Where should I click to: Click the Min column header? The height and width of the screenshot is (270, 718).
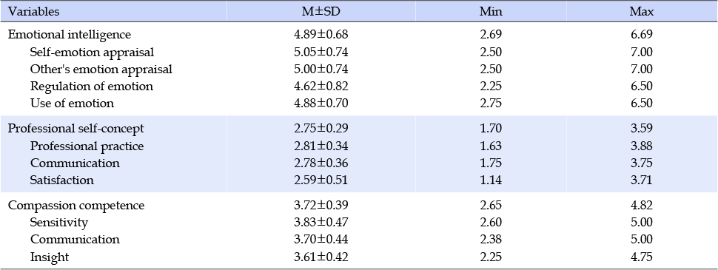tap(491, 12)
